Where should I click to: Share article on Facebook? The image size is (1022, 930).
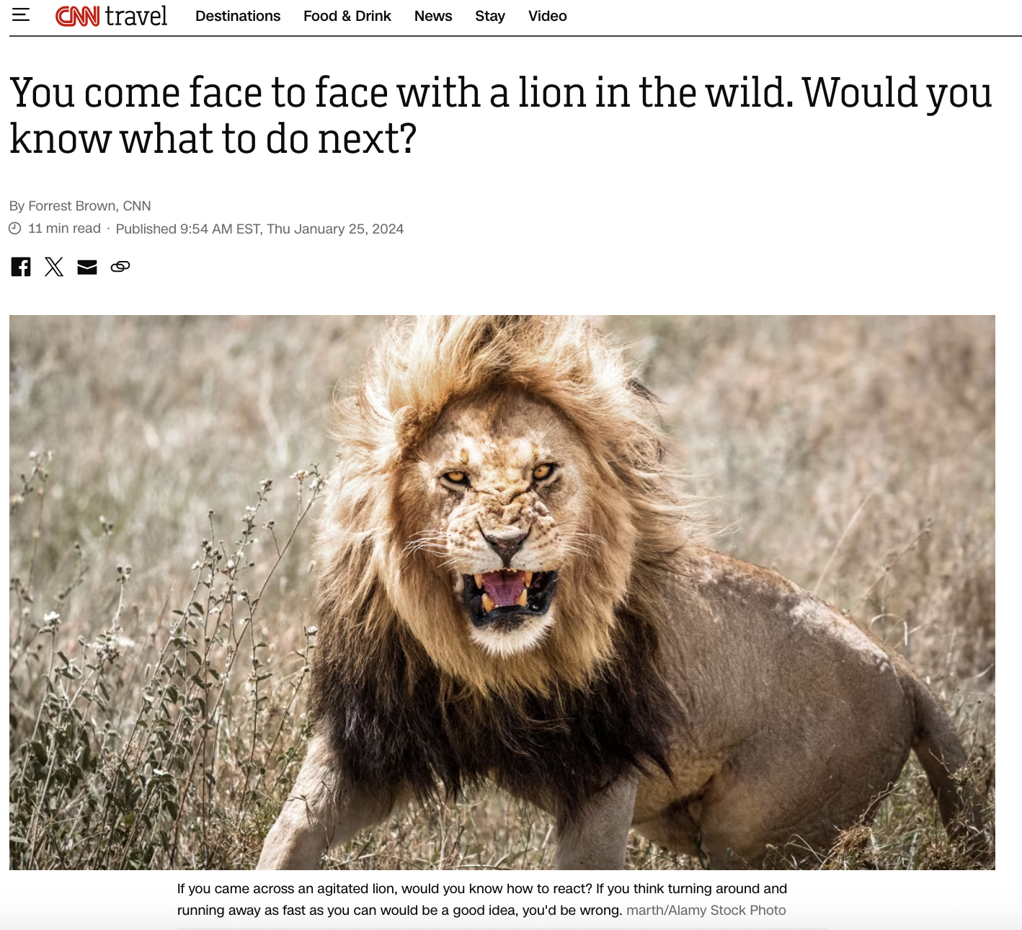(x=21, y=267)
